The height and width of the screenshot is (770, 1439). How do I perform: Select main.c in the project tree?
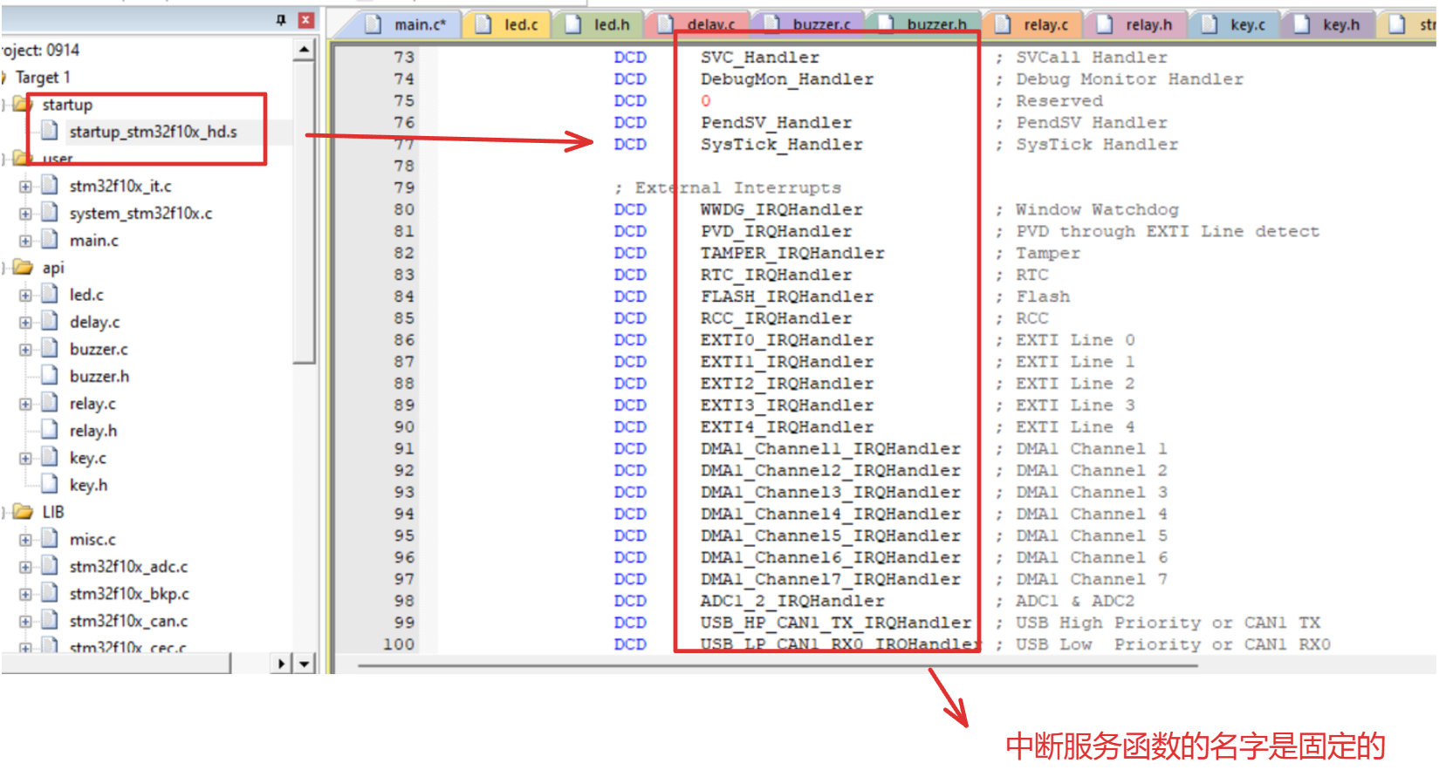(x=94, y=240)
